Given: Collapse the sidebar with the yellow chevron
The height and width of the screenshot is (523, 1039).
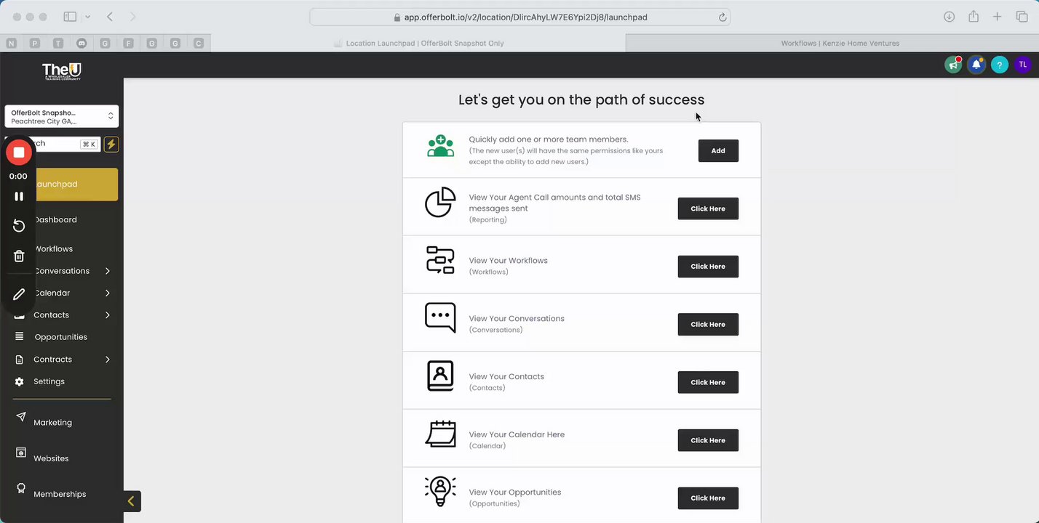Looking at the screenshot, I should pos(131,500).
